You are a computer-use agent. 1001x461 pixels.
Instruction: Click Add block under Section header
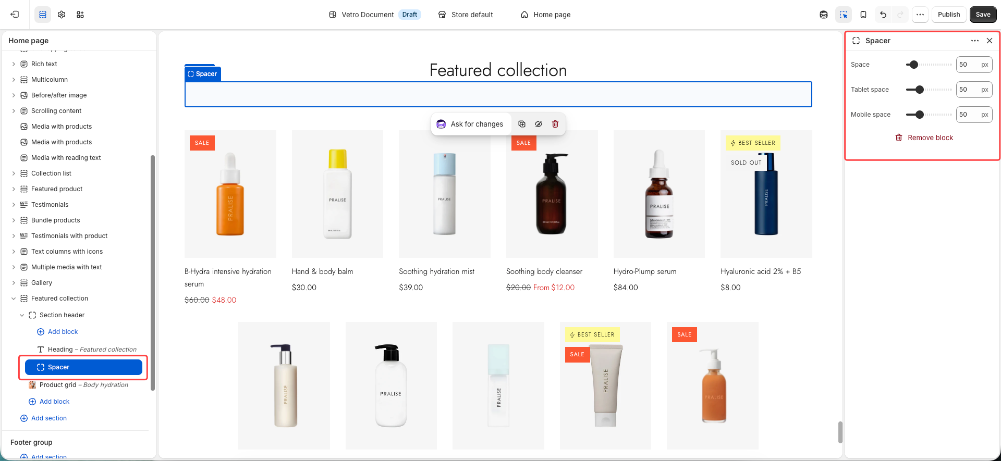coord(57,332)
